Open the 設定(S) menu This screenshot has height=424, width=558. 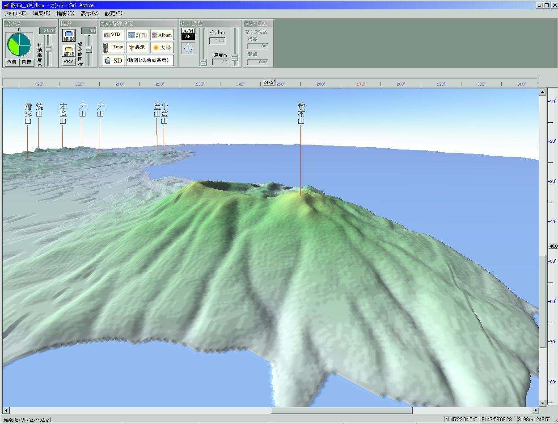(113, 13)
